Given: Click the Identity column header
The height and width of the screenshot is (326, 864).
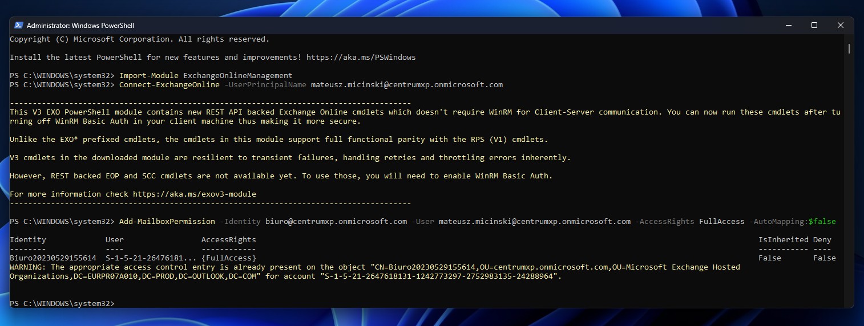Looking at the screenshot, I should pyautogui.click(x=28, y=239).
